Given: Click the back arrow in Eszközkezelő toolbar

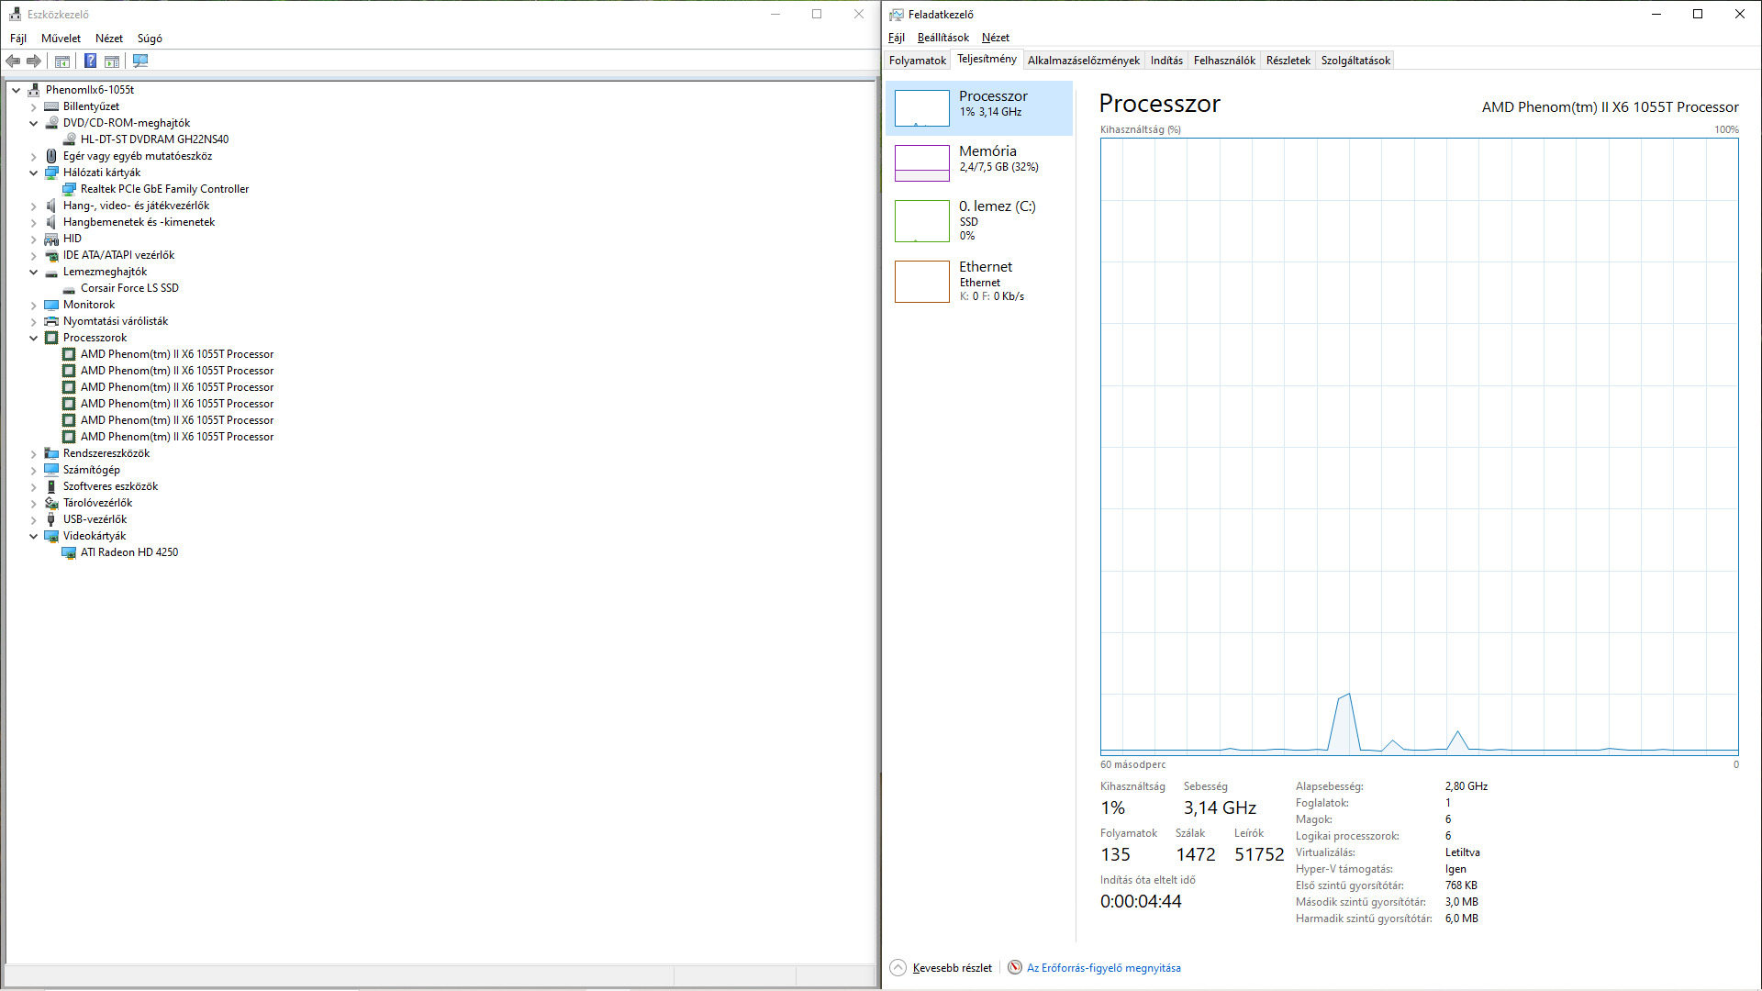Looking at the screenshot, I should tap(13, 61).
